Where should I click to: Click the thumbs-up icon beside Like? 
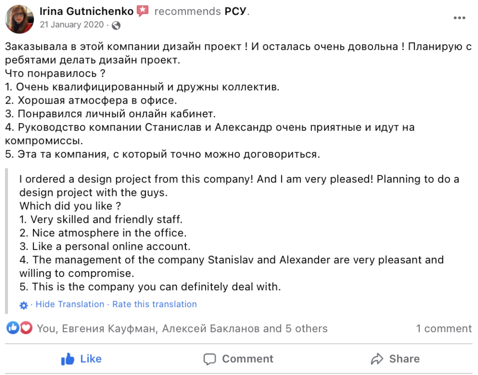(x=68, y=359)
